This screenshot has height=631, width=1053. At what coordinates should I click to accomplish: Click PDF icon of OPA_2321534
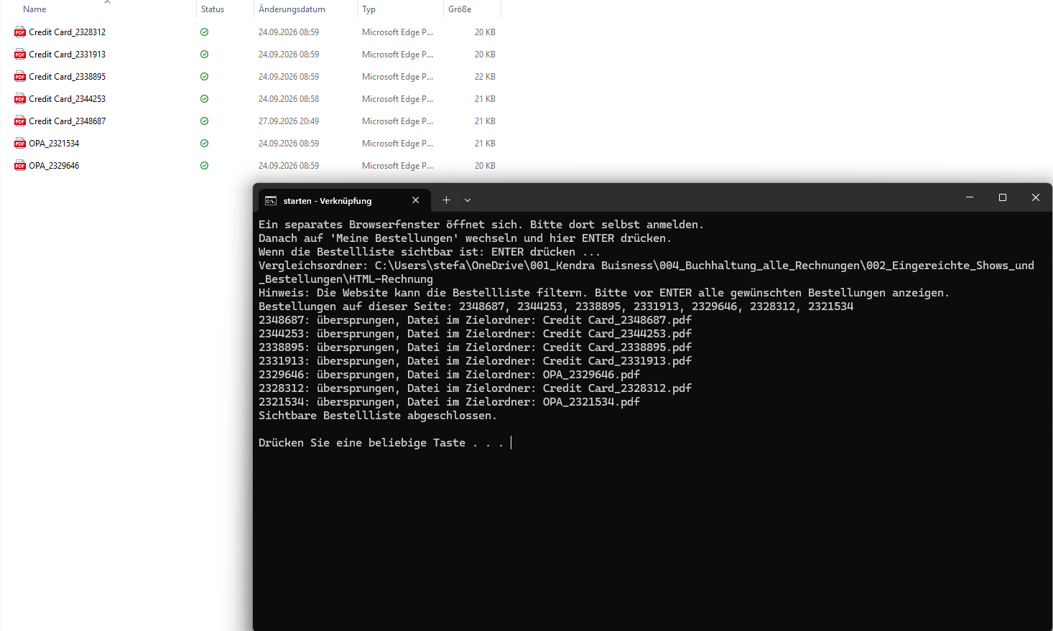tap(20, 144)
